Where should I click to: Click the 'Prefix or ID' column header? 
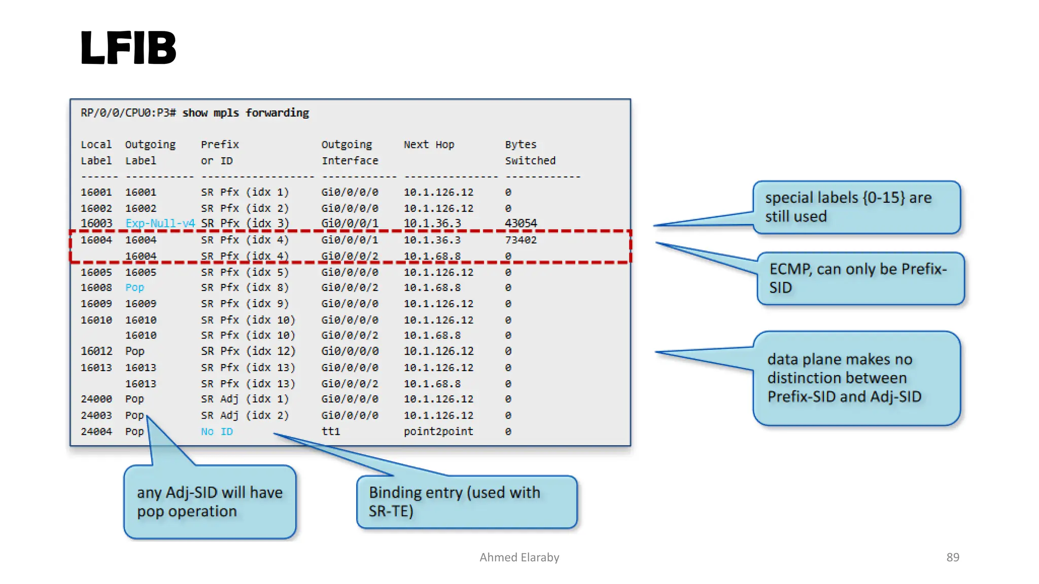click(220, 153)
